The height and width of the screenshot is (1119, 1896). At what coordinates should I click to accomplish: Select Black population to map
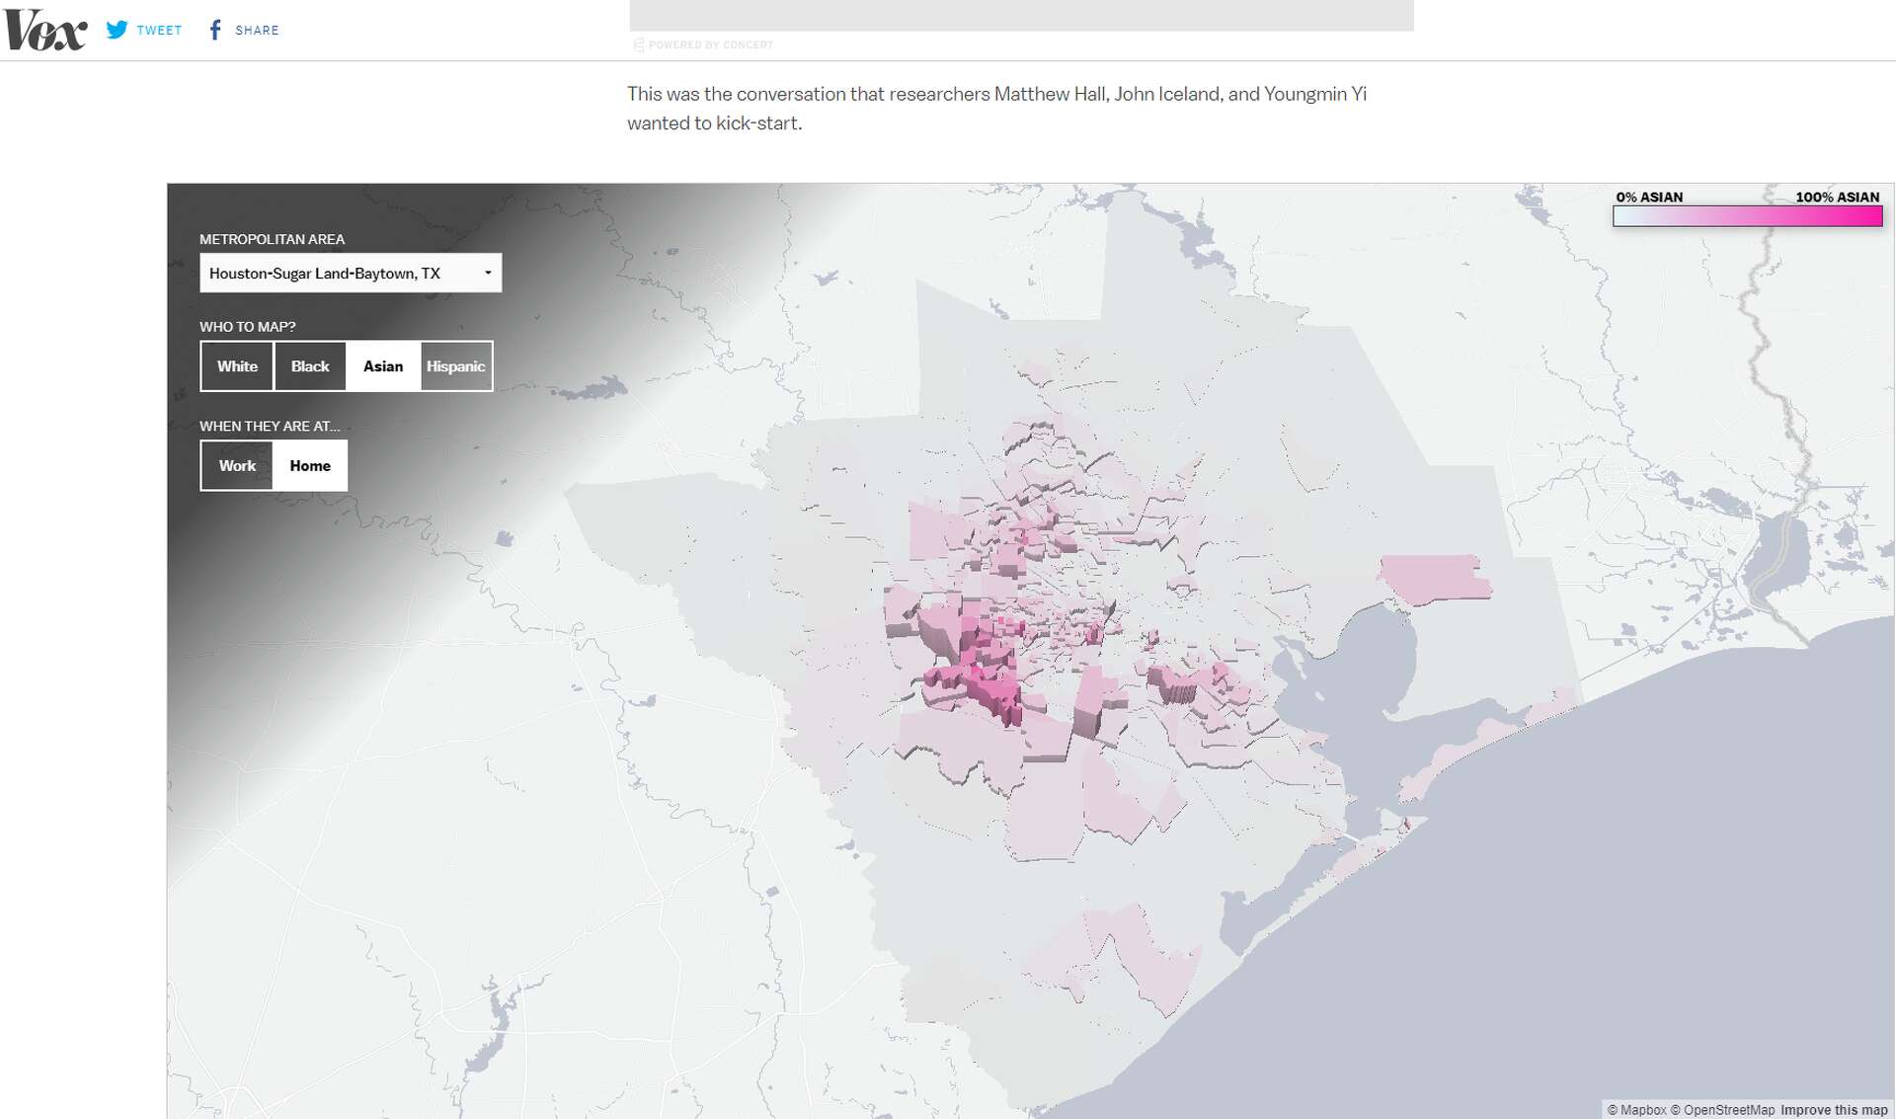click(310, 366)
